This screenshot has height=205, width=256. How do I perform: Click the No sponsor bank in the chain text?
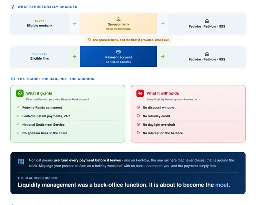click(x=45, y=133)
